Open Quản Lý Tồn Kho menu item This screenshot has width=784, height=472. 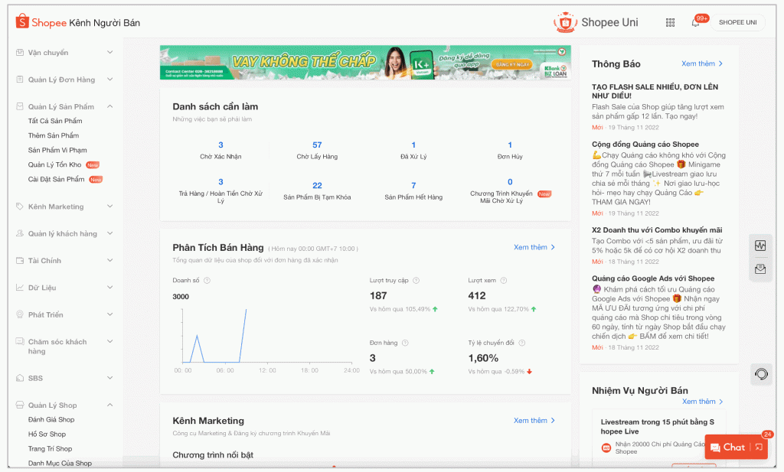(x=54, y=164)
